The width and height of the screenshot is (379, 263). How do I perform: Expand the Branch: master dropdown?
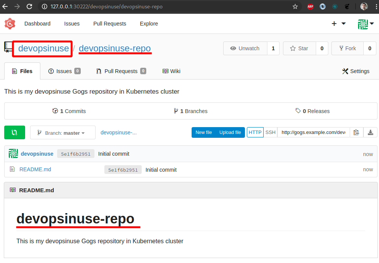point(63,132)
